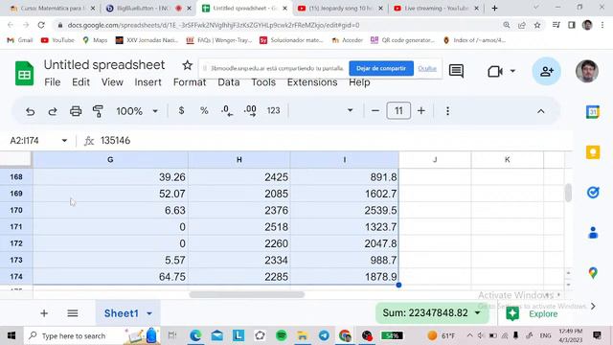
Task: Select column G header
Action: (x=110, y=160)
